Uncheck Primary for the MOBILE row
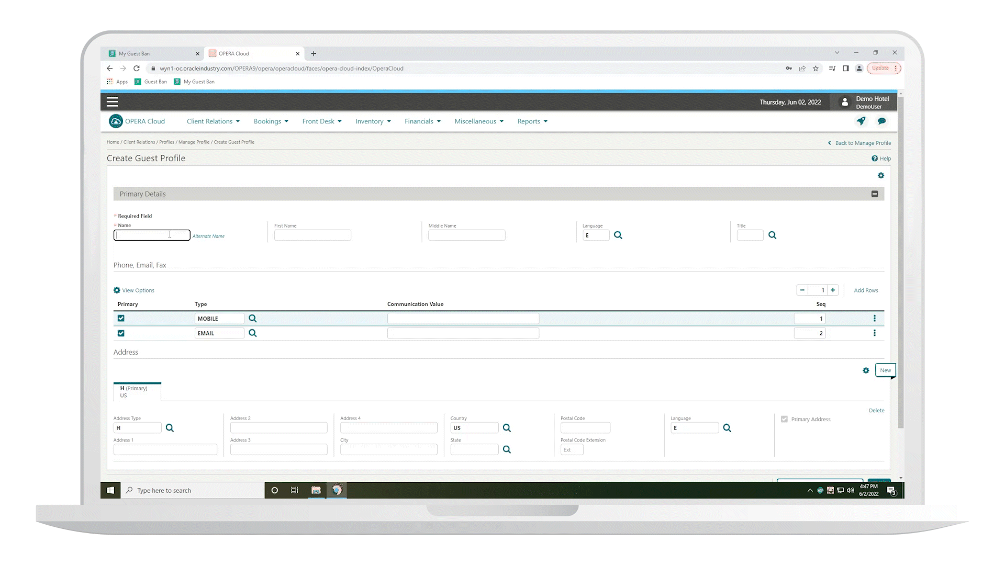Viewport: 1005px width, 565px height. tap(121, 319)
